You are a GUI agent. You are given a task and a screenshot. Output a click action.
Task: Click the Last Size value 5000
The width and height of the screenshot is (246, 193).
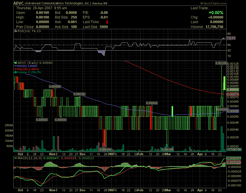click(x=104, y=27)
